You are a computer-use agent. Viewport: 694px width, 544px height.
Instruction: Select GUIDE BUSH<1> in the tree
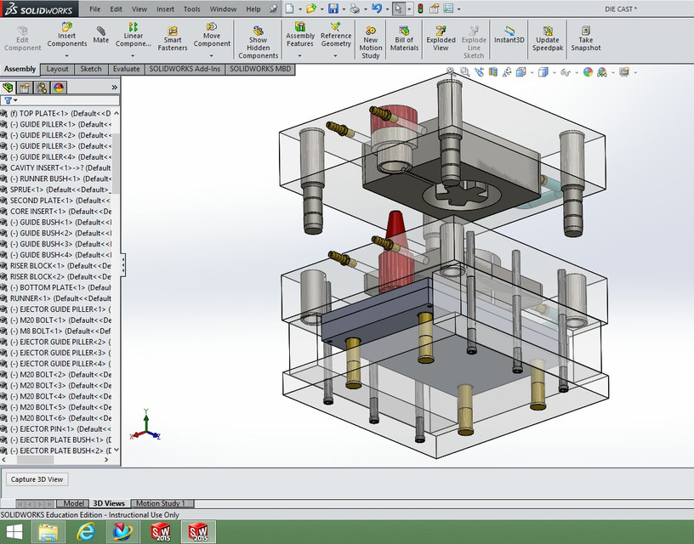click(51, 221)
